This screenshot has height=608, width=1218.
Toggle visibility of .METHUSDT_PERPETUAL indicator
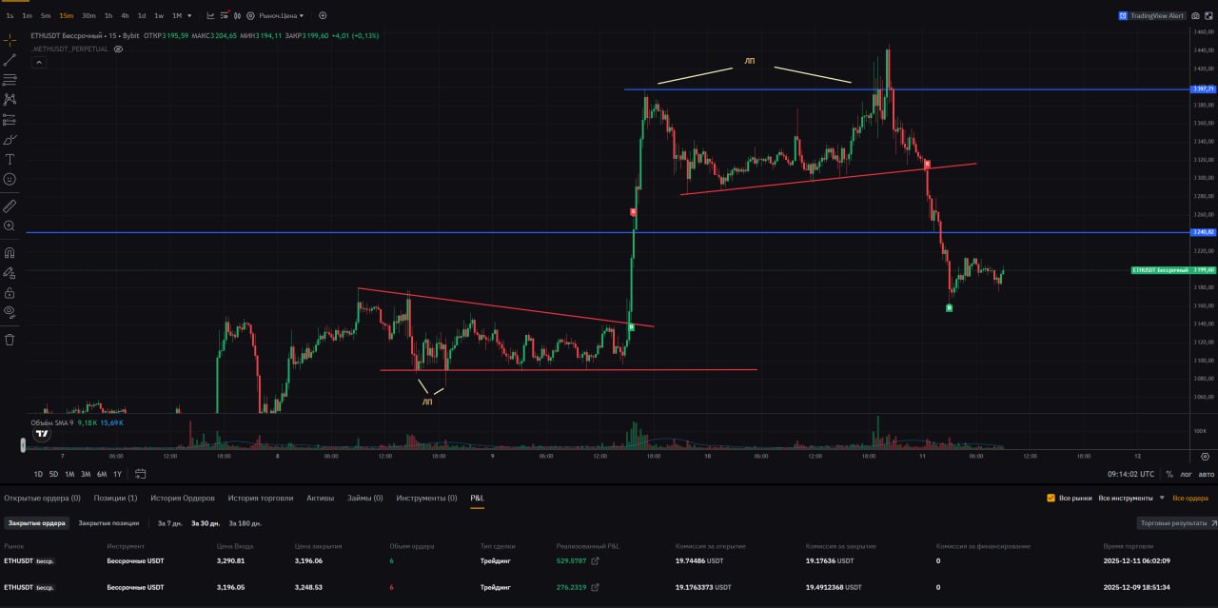point(118,48)
